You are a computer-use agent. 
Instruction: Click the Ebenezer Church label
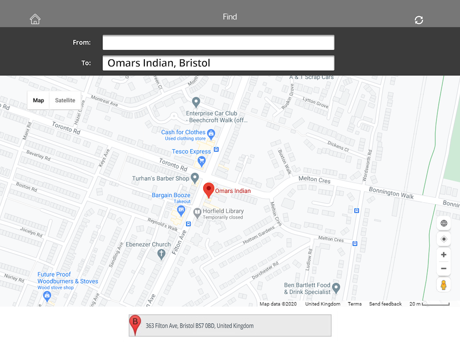148,244
